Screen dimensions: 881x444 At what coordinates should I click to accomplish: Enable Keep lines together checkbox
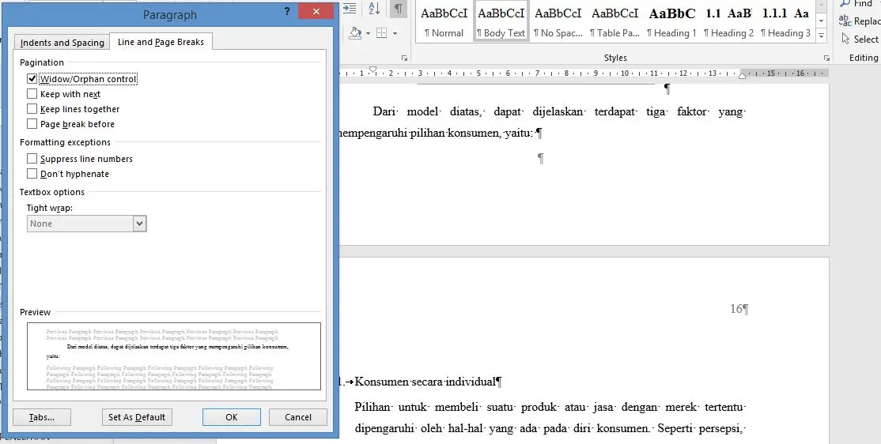coord(32,109)
